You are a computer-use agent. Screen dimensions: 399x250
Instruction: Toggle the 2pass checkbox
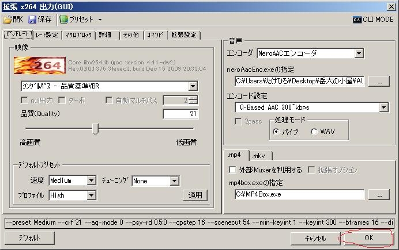[238, 121]
